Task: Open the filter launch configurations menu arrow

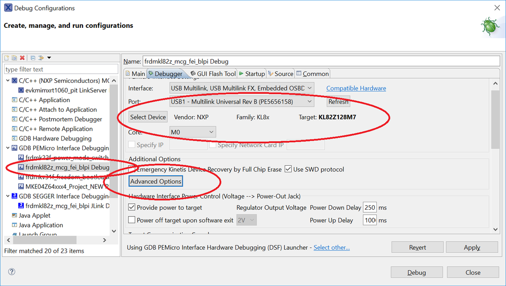Action: (49, 58)
